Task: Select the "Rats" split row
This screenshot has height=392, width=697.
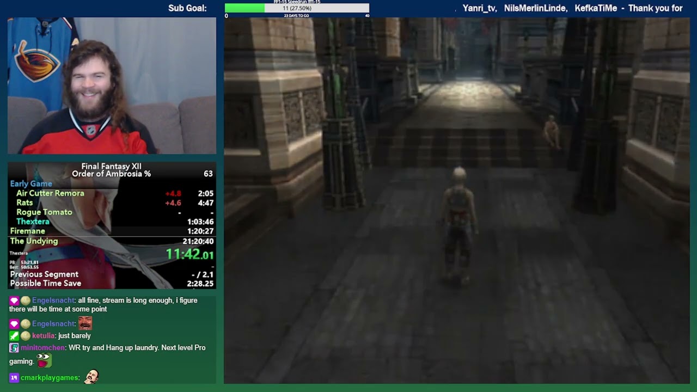Action: click(x=112, y=203)
